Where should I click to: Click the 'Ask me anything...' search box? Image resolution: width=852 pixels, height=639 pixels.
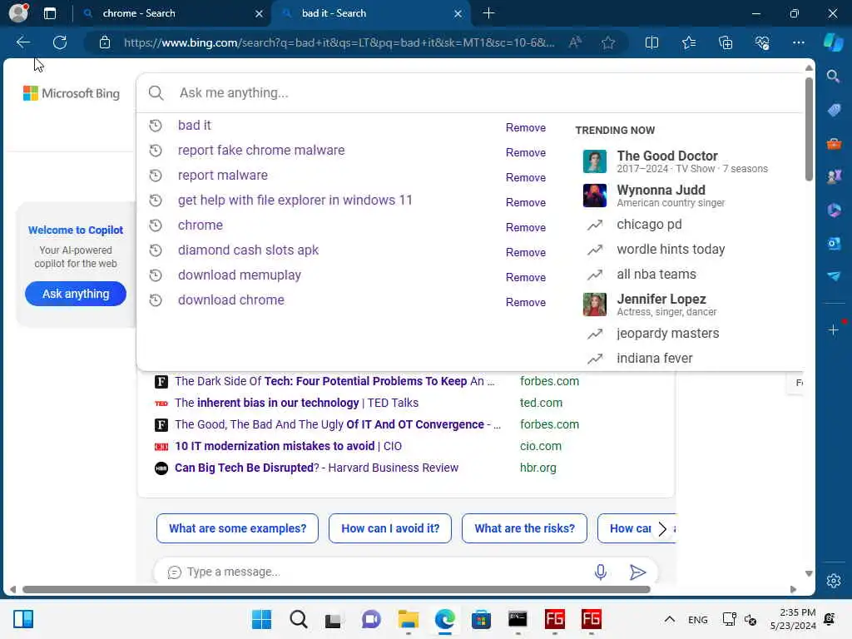pyautogui.click(x=469, y=93)
